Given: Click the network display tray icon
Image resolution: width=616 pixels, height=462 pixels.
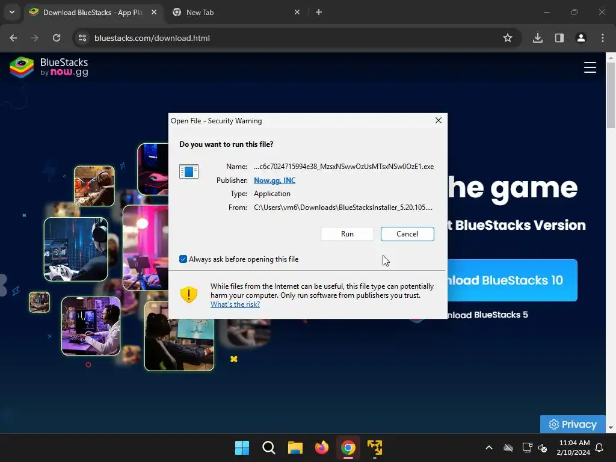Looking at the screenshot, I should pyautogui.click(x=527, y=448).
